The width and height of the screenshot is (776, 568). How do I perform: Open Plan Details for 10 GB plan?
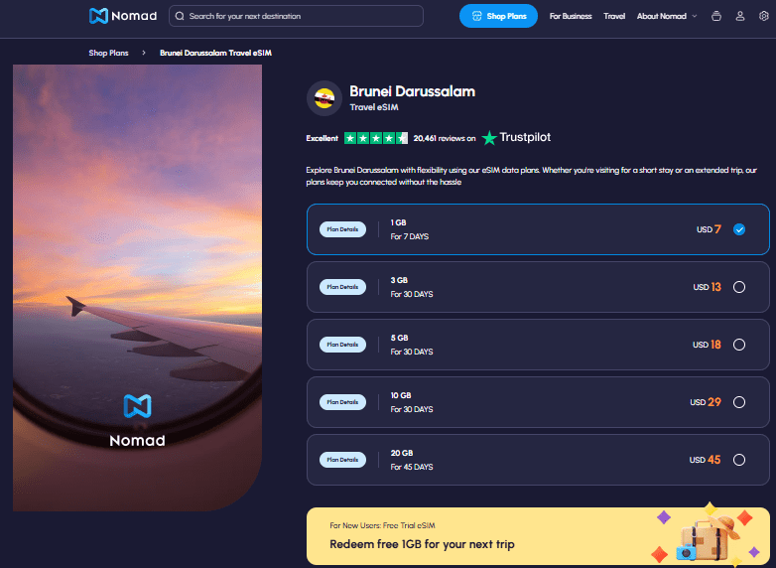(x=342, y=402)
